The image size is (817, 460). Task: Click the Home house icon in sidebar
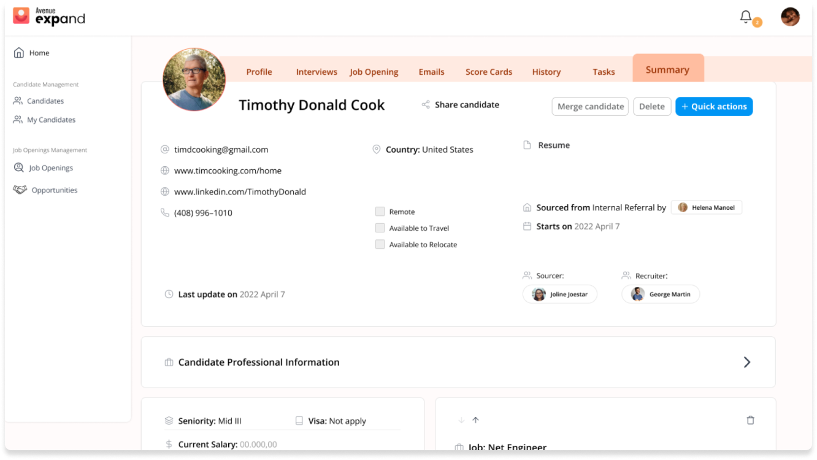point(19,53)
